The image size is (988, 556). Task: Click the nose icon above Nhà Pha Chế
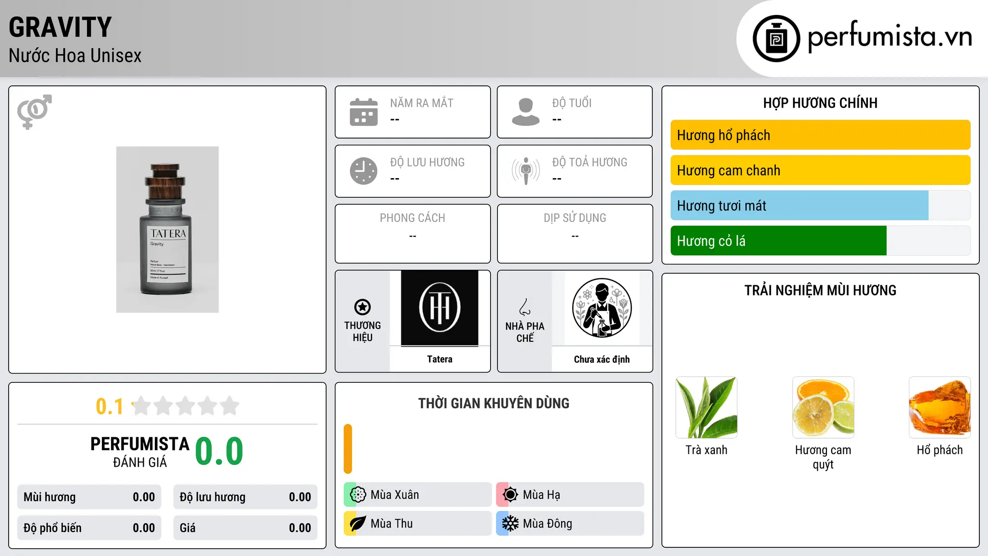525,307
